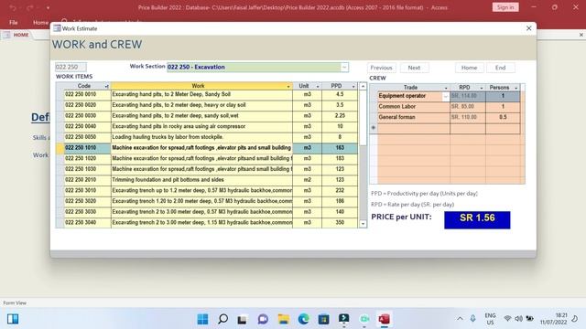Open the volume speaker tray icon
The height and width of the screenshot is (329, 586).
518,319
